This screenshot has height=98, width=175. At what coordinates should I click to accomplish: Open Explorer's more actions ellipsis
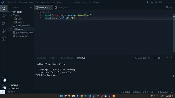(x=31, y=7)
